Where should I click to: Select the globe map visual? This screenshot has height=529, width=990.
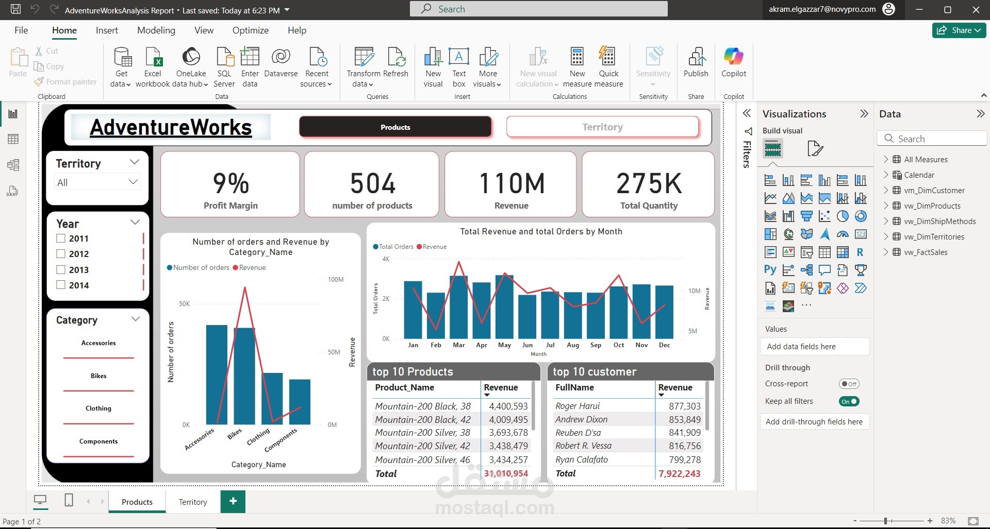(x=788, y=234)
